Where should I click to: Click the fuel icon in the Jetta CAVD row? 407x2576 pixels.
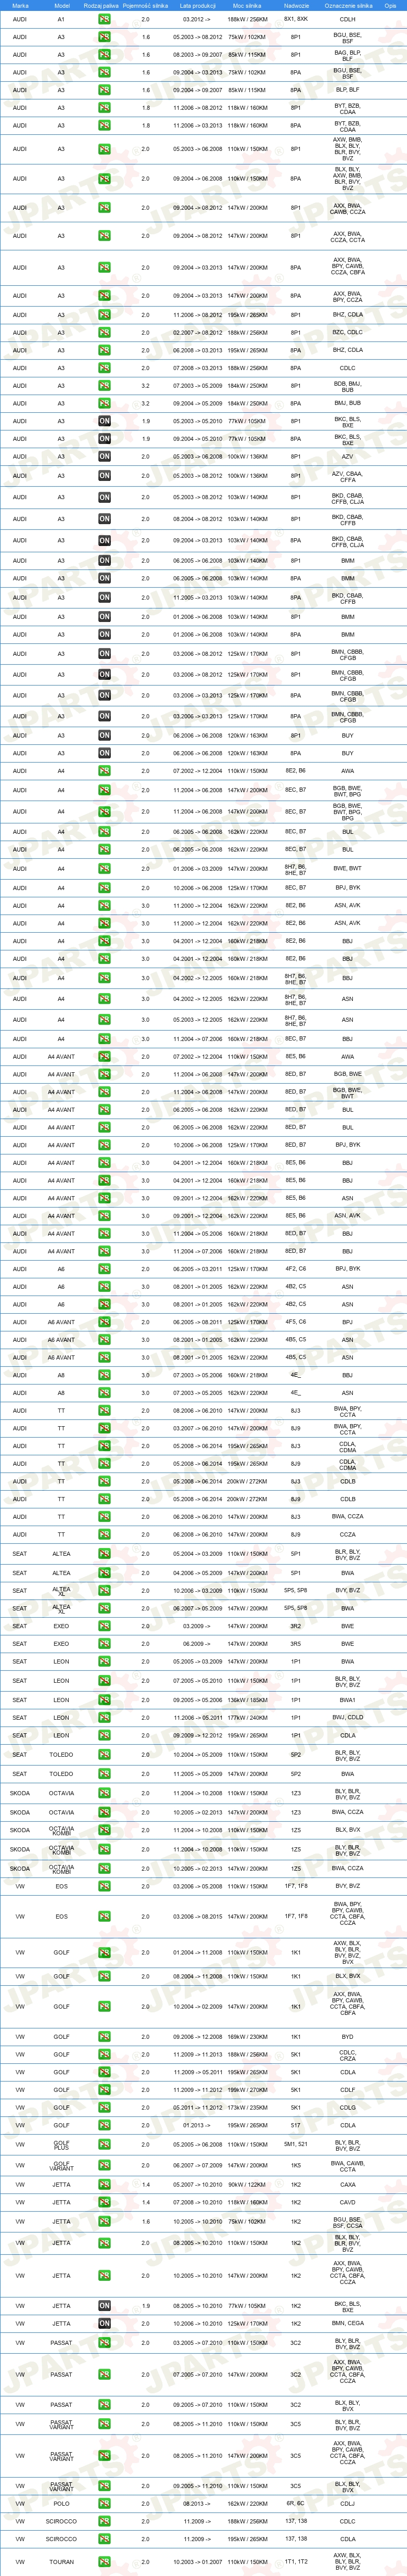104,2202
